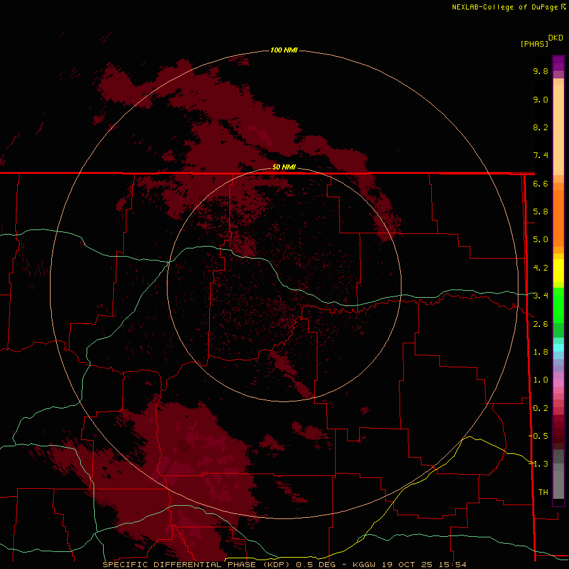Click the 6.6 value on color scale
Viewport: 569px width, 569px height.
point(541,183)
